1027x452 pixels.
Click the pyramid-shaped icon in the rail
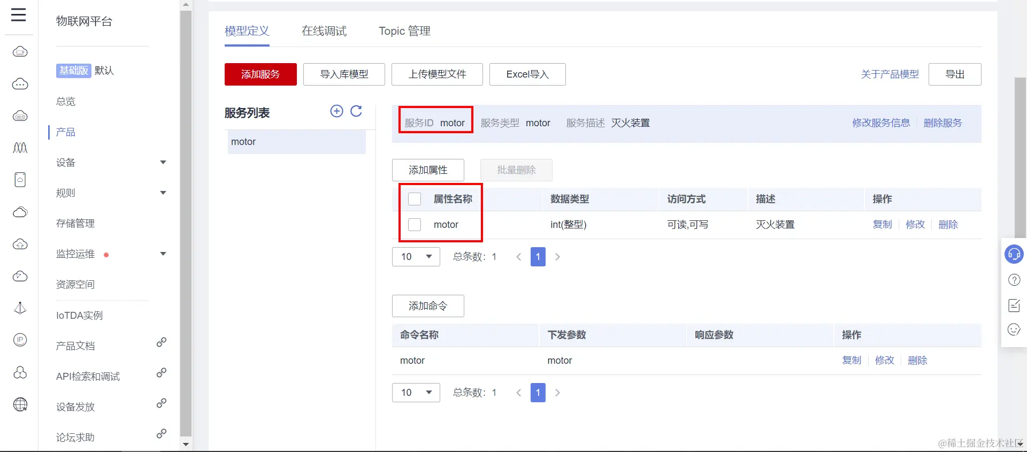coord(20,308)
